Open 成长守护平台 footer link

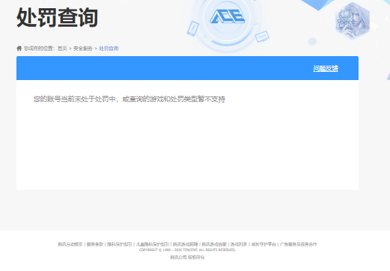(263, 244)
